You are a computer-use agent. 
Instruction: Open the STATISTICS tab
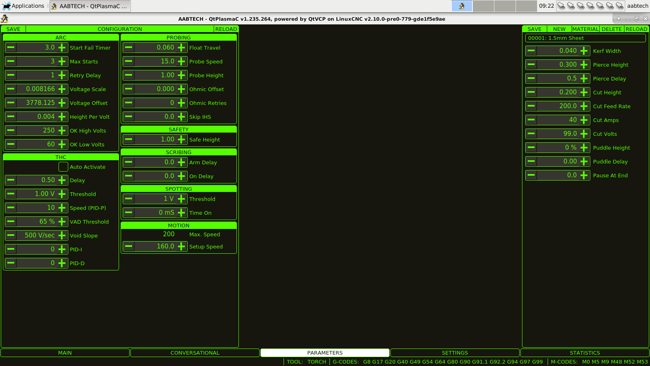[585, 353]
